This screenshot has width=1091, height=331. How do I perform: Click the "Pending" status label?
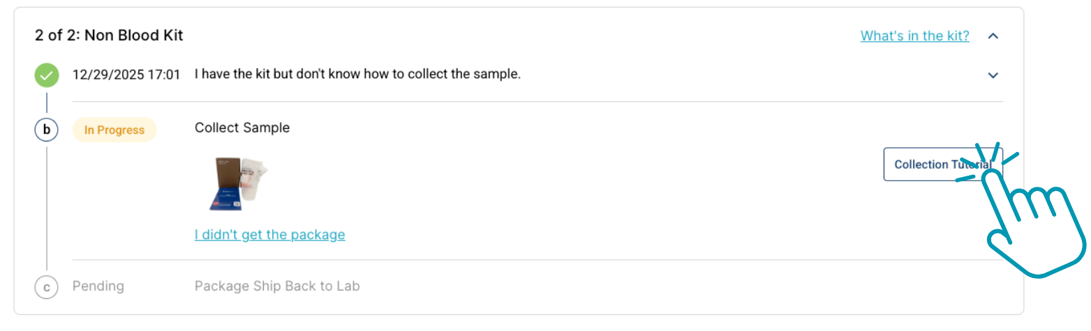tap(98, 286)
